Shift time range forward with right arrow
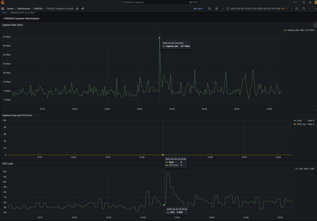Image resolution: width=317 pixels, height=221 pixels. coord(292,9)
